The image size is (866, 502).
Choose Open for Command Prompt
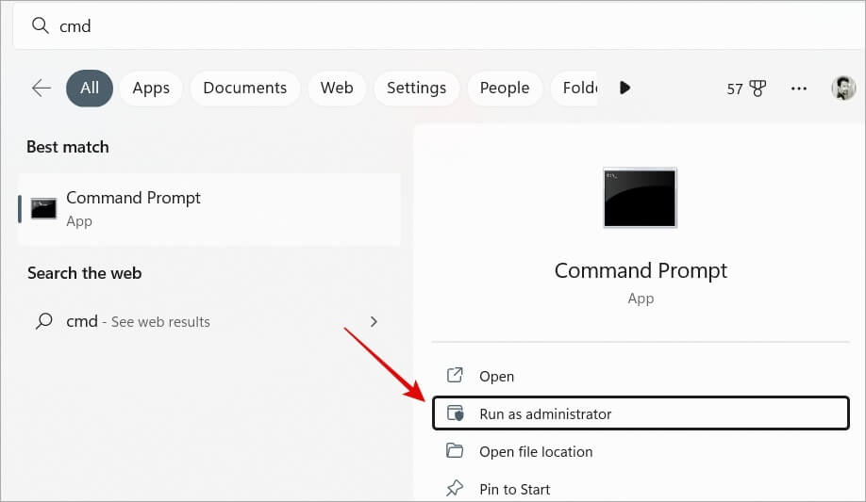click(641, 376)
